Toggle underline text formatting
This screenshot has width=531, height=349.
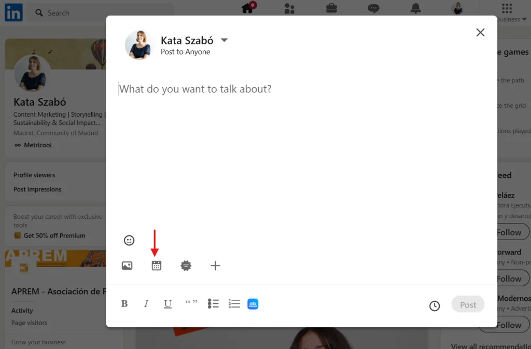167,304
